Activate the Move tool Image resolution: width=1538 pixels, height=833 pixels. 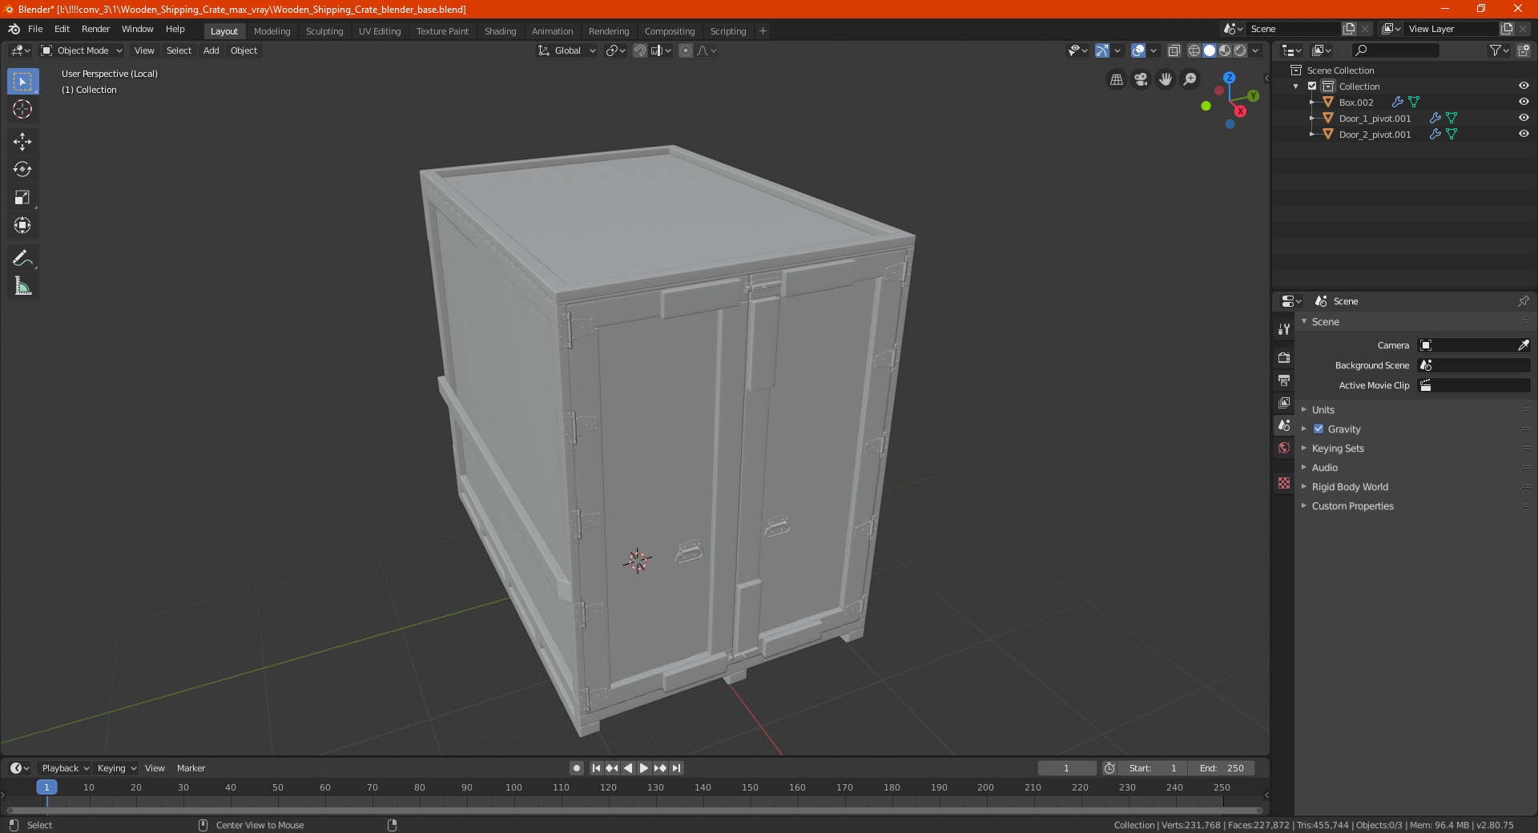click(x=22, y=142)
